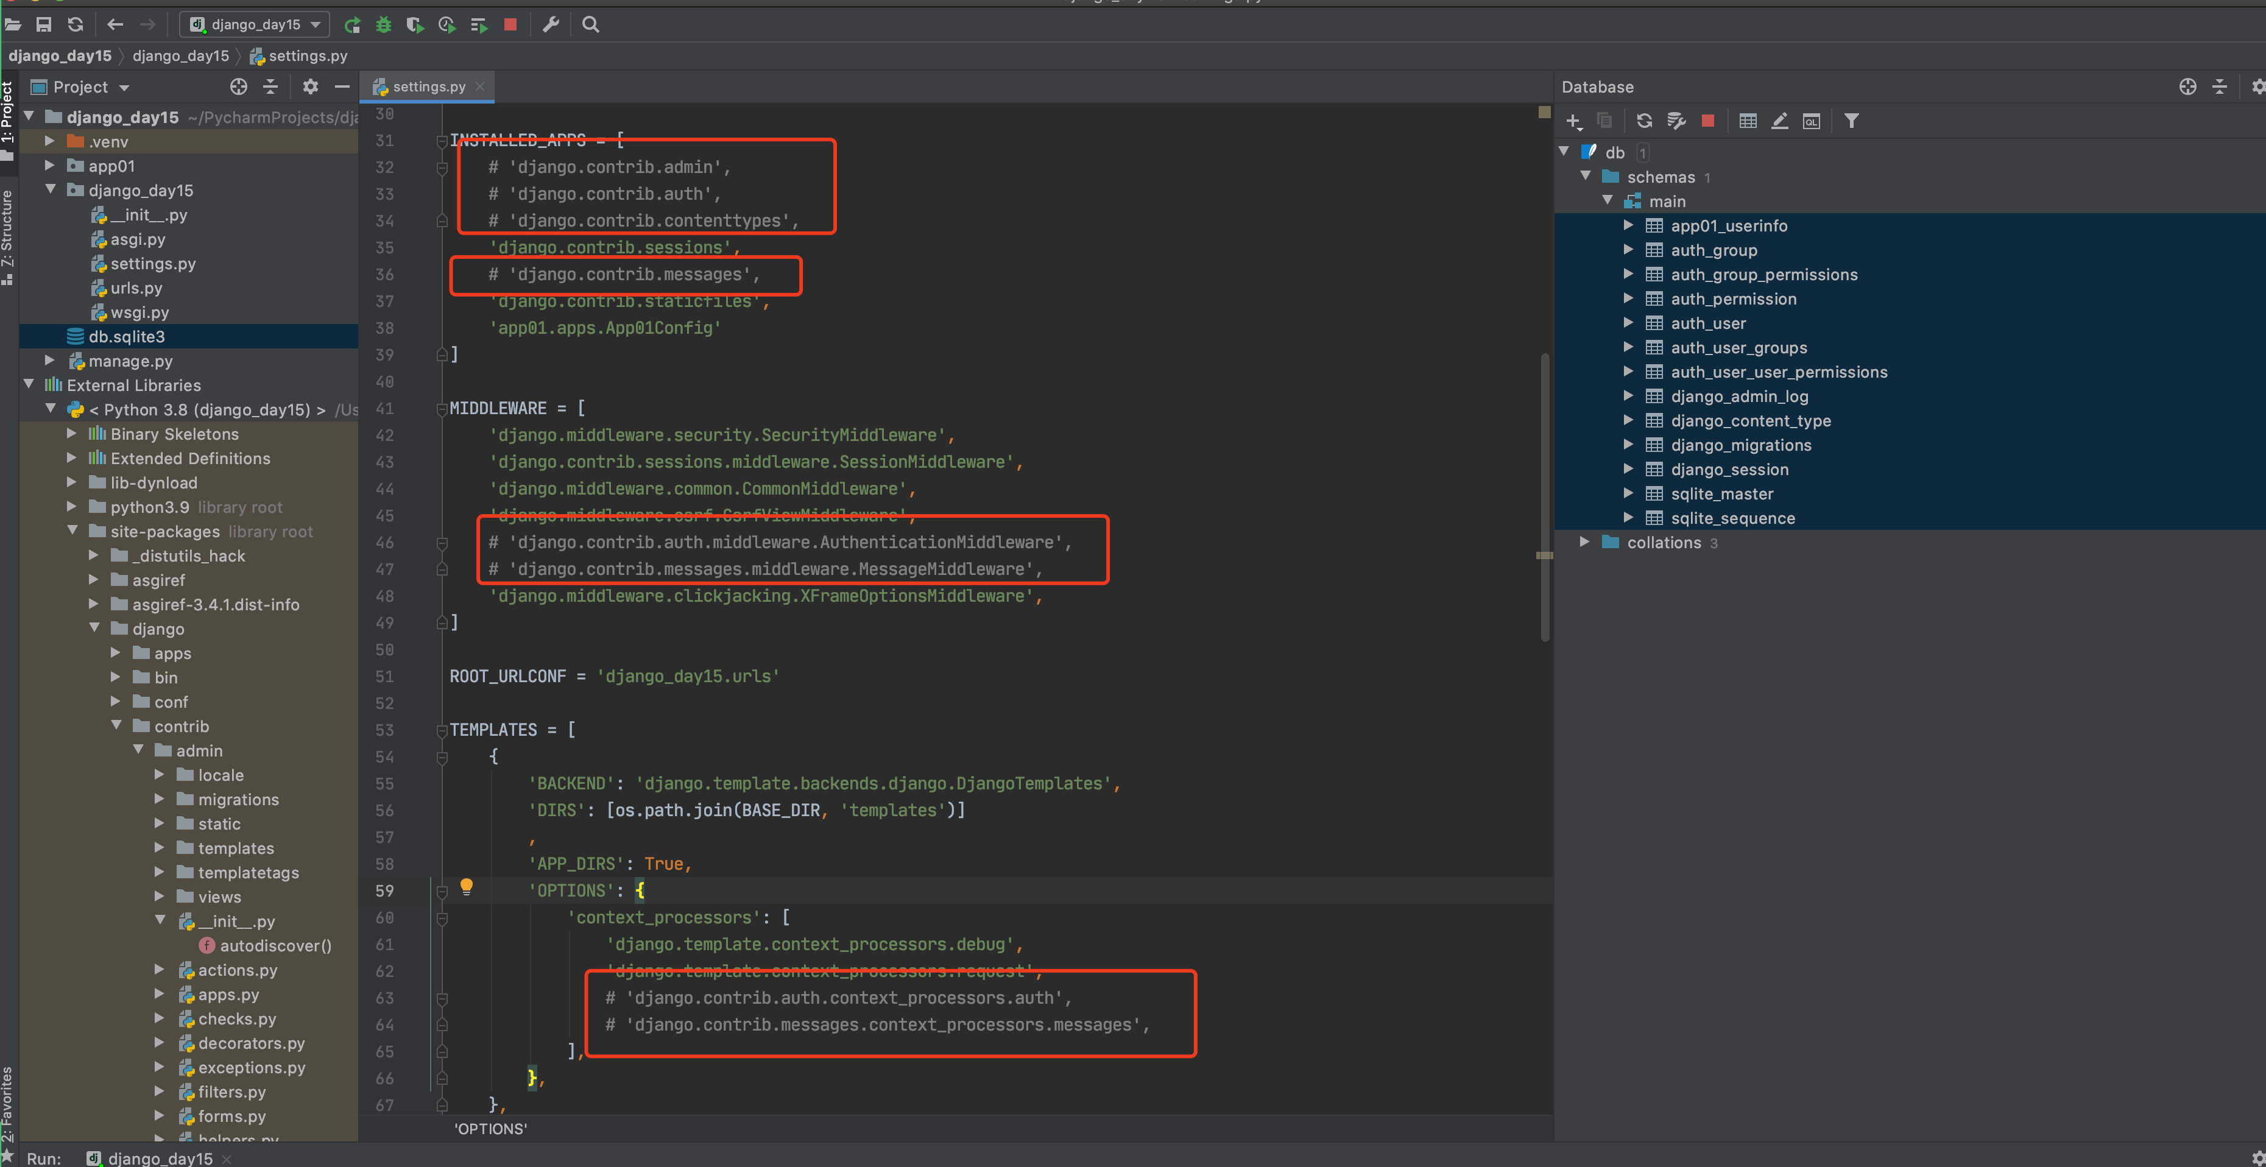Click the Filter funnel icon in Database panel

(1852, 121)
